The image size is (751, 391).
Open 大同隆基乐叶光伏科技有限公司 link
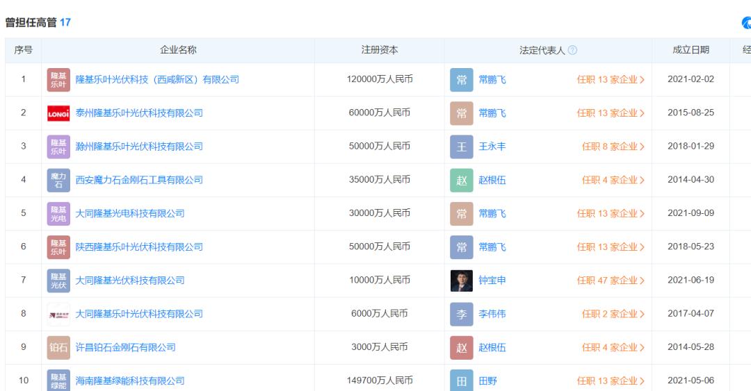click(139, 314)
